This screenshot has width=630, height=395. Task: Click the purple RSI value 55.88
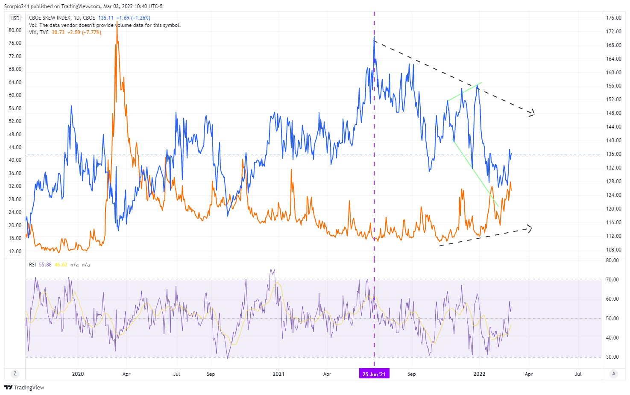[45, 265]
